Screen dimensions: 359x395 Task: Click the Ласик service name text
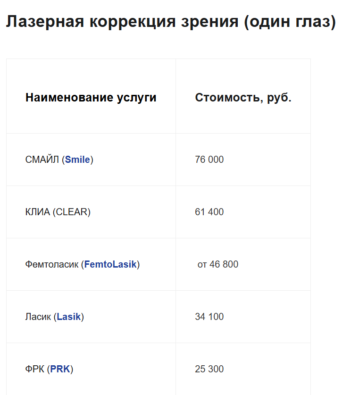coord(38,317)
